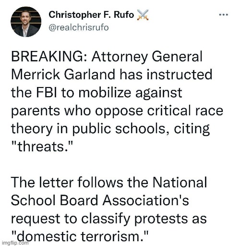Select the words Attorney General
This screenshot has width=240, height=247.
[147, 56]
